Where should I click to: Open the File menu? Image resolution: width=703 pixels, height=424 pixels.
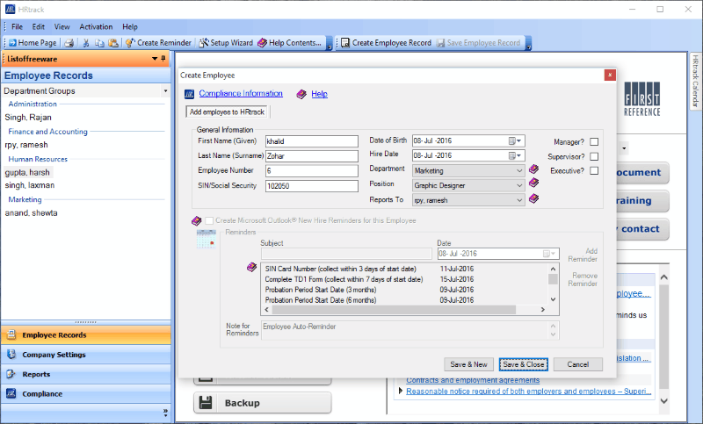pyautogui.click(x=17, y=27)
